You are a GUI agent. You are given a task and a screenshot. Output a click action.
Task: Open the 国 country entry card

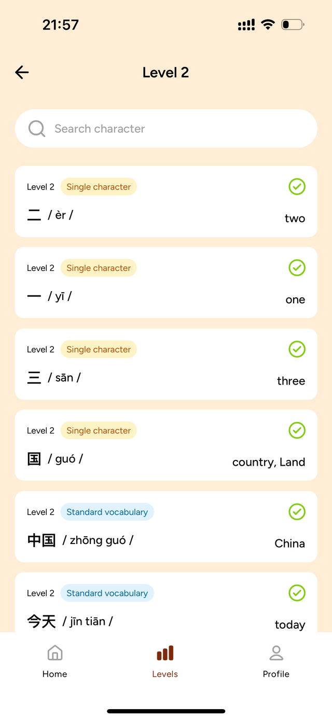166,445
